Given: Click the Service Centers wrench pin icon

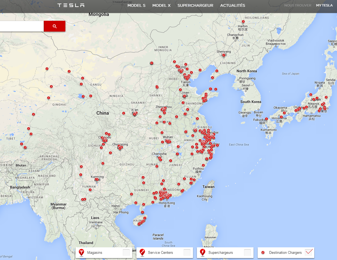Looking at the screenshot, I should 142,252.
